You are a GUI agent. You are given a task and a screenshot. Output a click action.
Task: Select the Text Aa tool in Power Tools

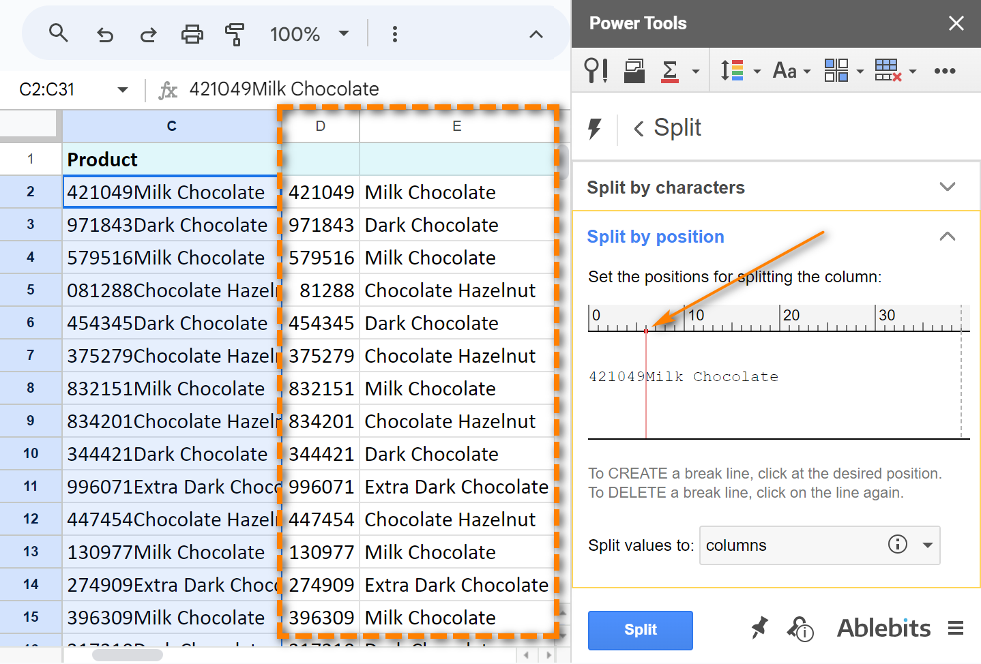786,70
